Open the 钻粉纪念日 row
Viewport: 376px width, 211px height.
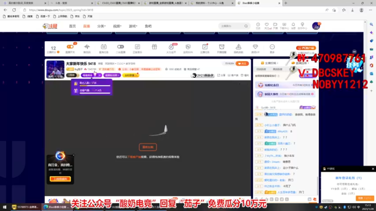[285, 85]
